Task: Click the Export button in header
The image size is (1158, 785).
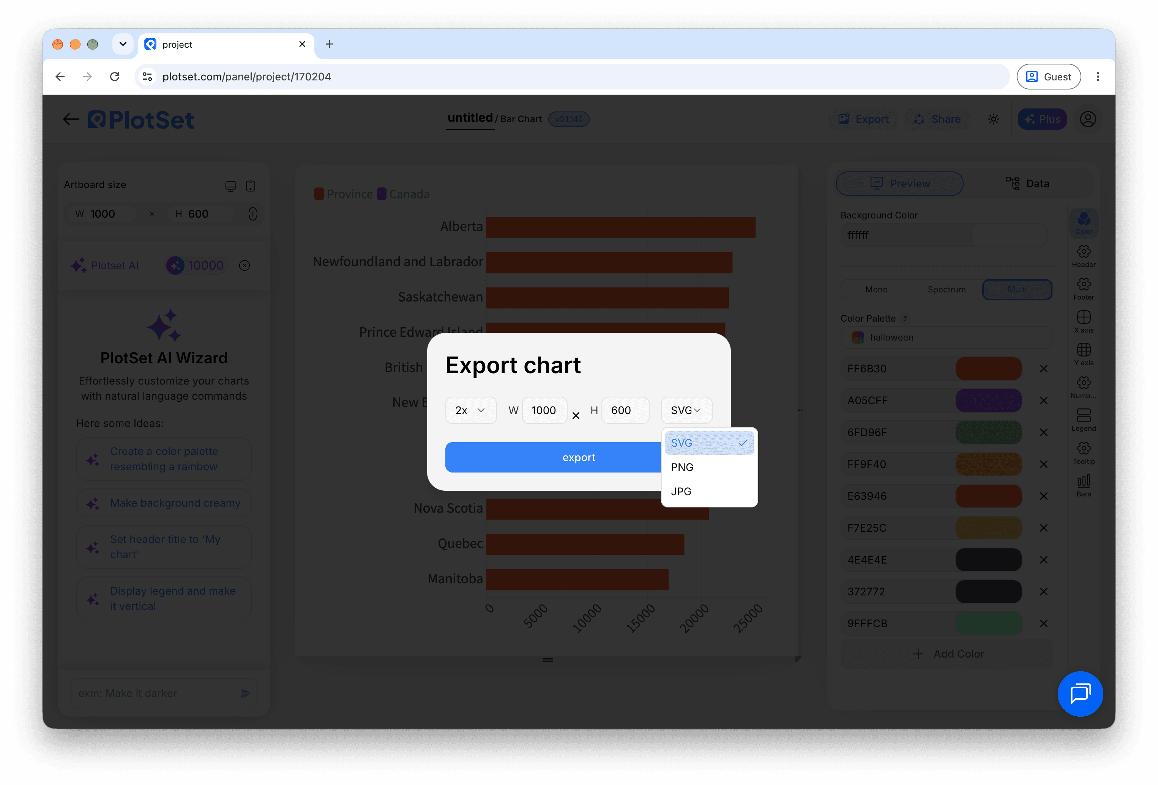Action: (x=863, y=119)
